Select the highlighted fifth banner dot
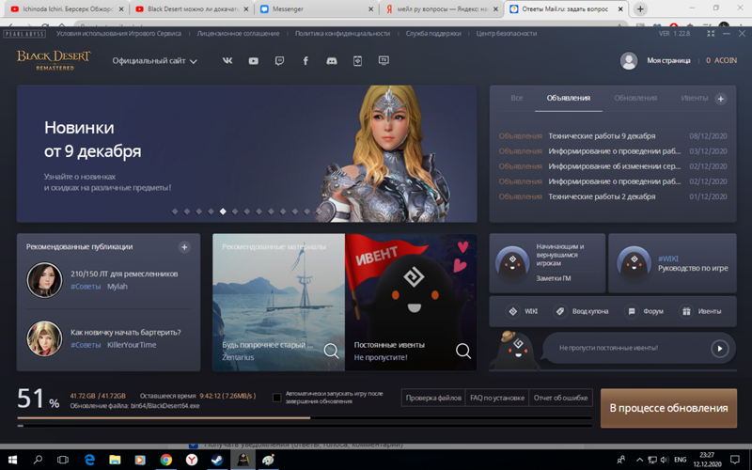 (223, 211)
